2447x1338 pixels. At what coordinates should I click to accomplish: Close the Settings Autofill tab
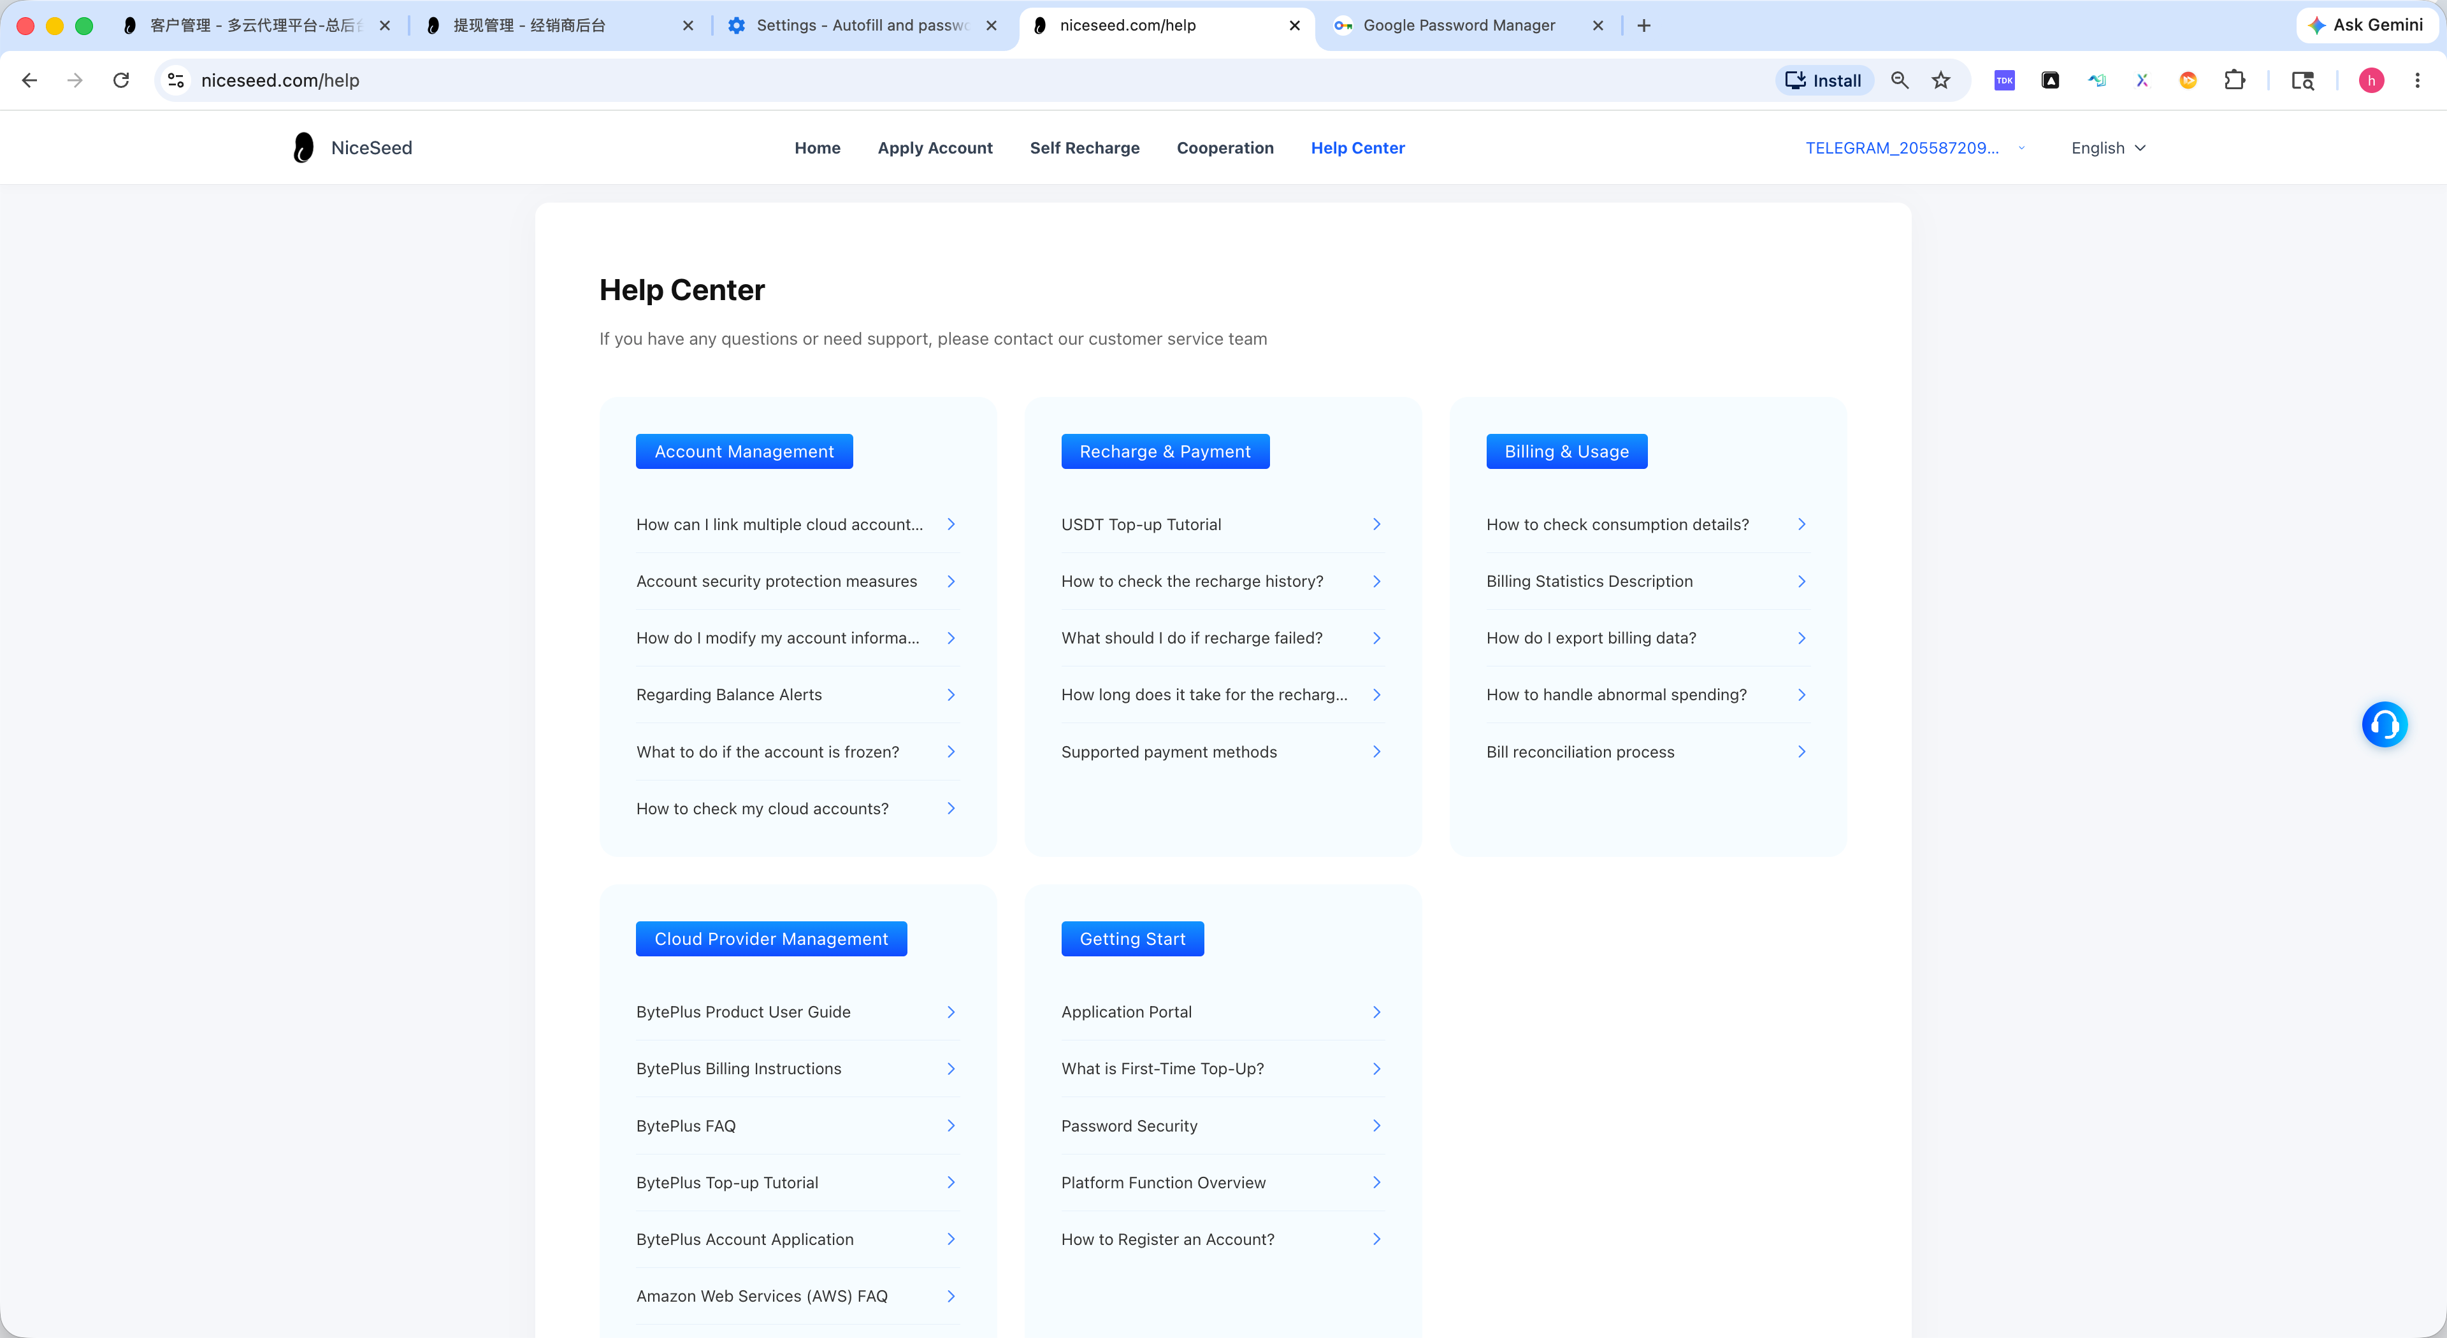click(992, 25)
